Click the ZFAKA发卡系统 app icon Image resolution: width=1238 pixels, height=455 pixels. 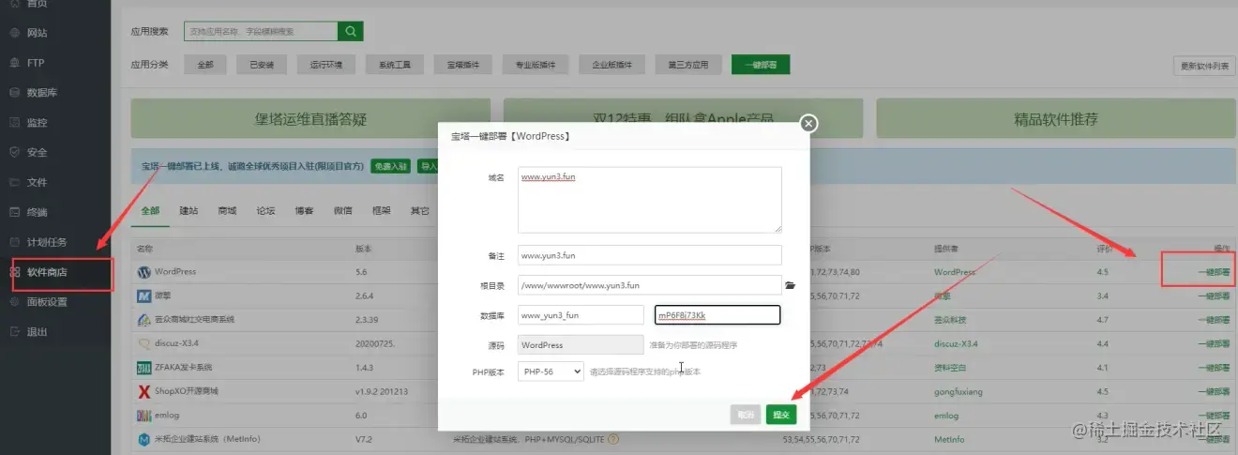tap(143, 367)
